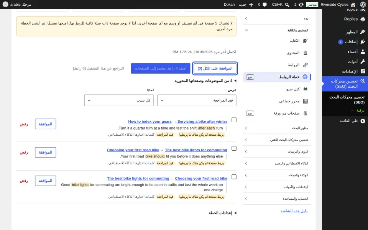Expand the تحسين محركات البحث التقني section

(x=277, y=140)
